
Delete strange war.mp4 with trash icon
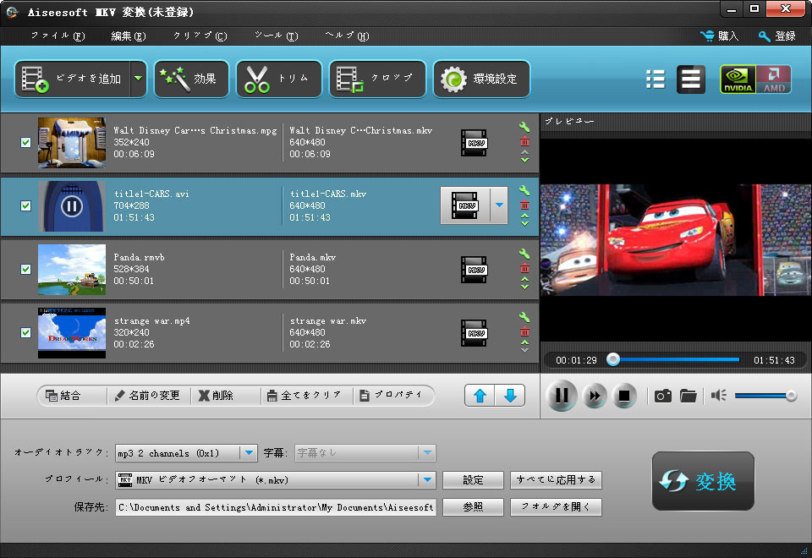524,332
